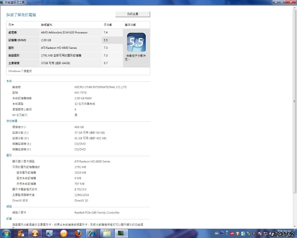Click the blue question mark tray icon
This screenshot has height=238, width=297.
click(222, 233)
